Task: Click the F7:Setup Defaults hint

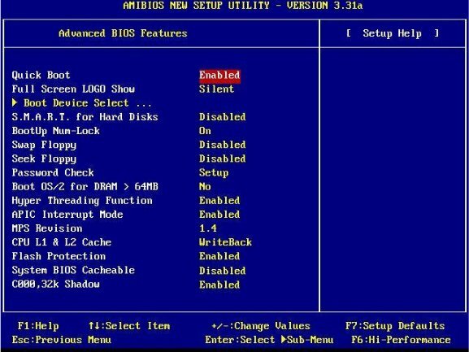Action: tap(395, 326)
